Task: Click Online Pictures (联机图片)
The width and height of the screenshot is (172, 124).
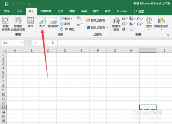Action: [x=53, y=22]
